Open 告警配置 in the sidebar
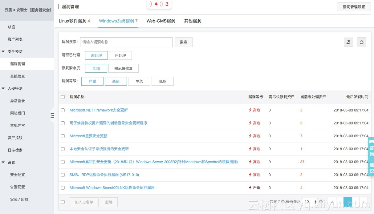This screenshot has width=374, height=214. coord(18,187)
